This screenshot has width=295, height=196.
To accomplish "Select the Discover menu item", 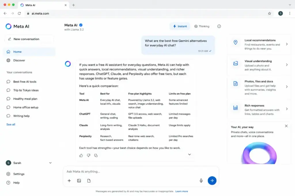I will tap(29, 60).
